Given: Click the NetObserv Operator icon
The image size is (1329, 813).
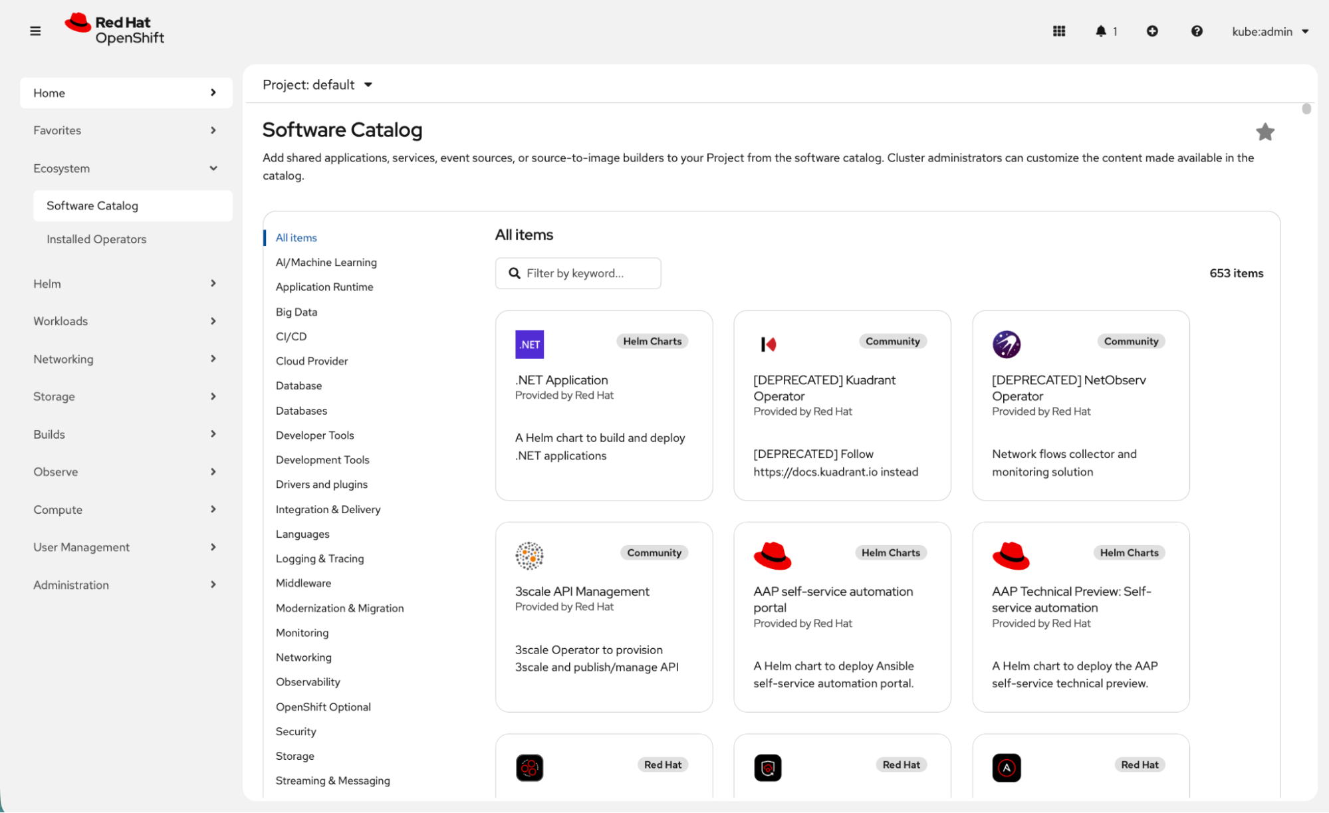Looking at the screenshot, I should (x=1007, y=344).
